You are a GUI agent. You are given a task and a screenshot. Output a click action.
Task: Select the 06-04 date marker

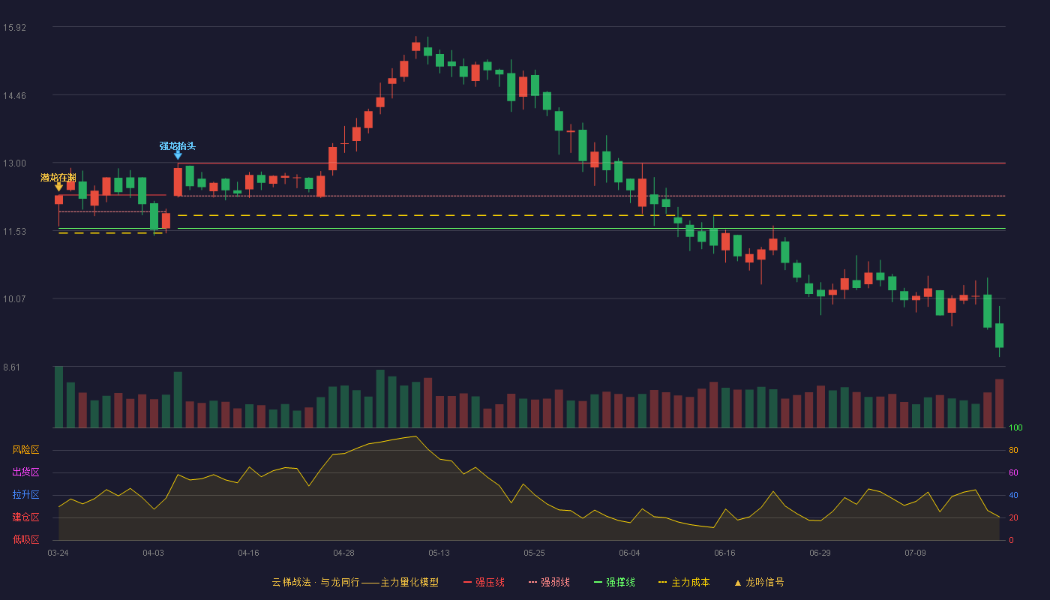pyautogui.click(x=629, y=553)
